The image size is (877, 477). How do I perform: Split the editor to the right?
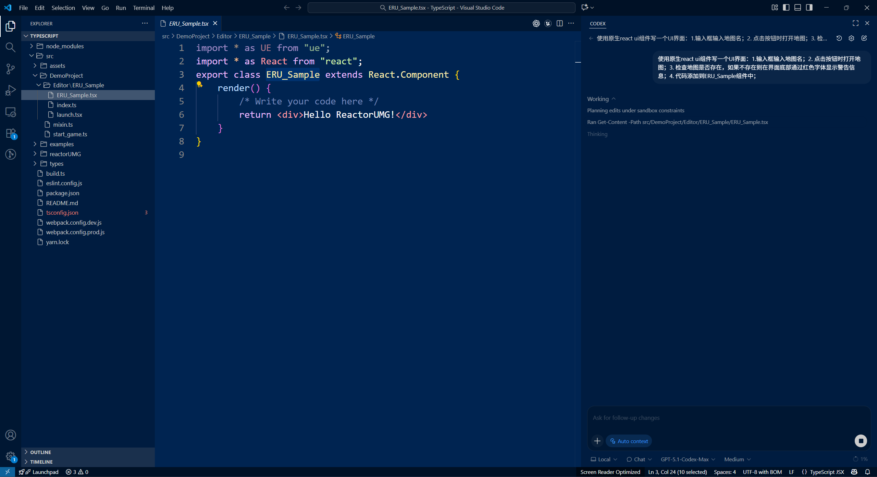pyautogui.click(x=560, y=23)
